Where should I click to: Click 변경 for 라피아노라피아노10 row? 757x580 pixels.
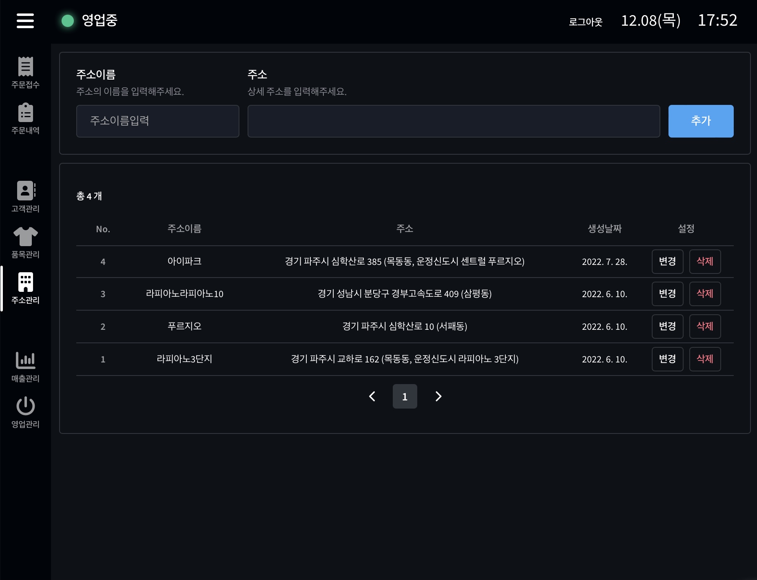[x=667, y=294]
